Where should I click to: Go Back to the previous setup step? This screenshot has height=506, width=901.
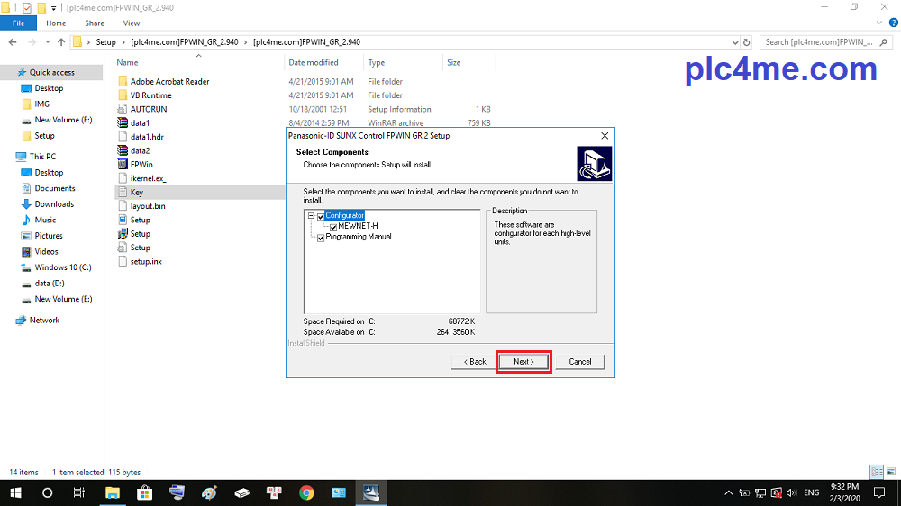tap(475, 362)
